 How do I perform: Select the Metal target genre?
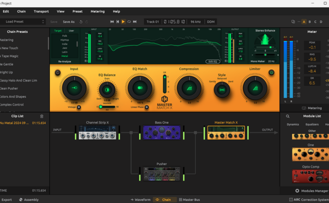(x=65, y=56)
